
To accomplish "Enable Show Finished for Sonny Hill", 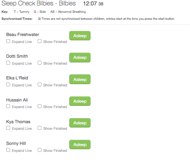I will pyautogui.click(x=39, y=150).
